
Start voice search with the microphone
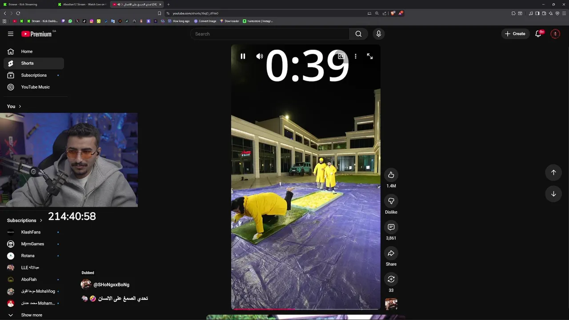(379, 34)
